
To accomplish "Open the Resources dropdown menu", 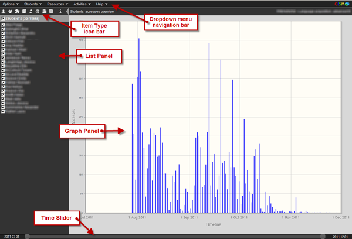I will point(57,4).
